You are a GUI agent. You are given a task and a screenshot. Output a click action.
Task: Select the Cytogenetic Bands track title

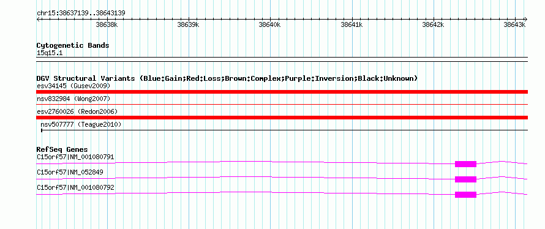tap(73, 45)
